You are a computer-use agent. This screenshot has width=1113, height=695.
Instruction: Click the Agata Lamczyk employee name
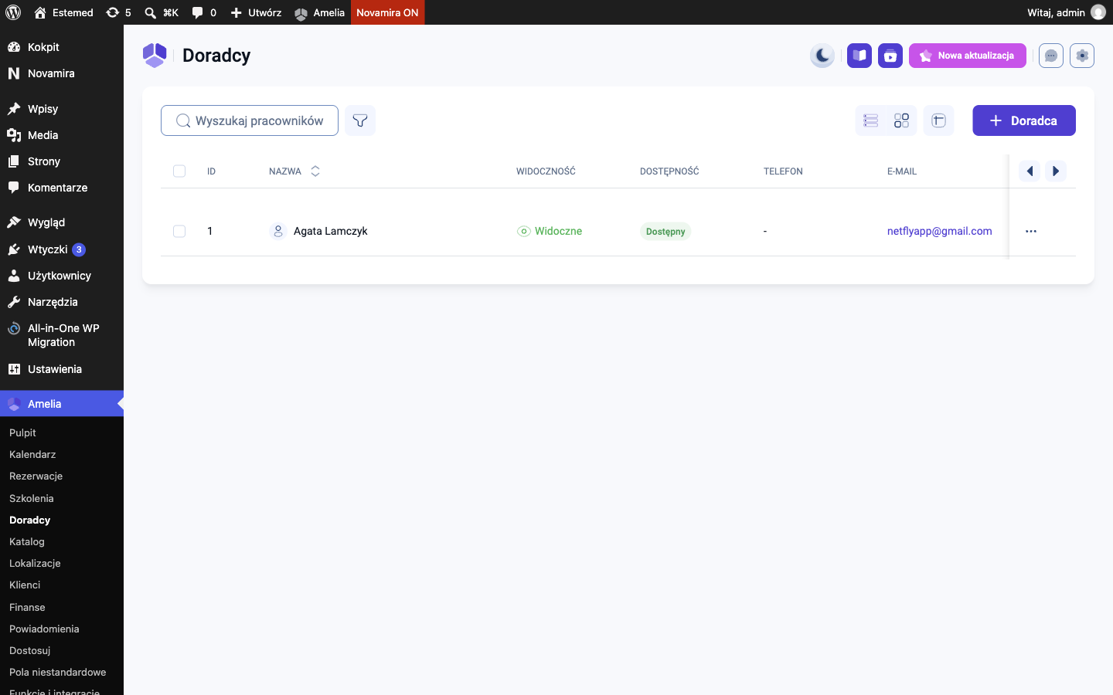click(x=330, y=231)
